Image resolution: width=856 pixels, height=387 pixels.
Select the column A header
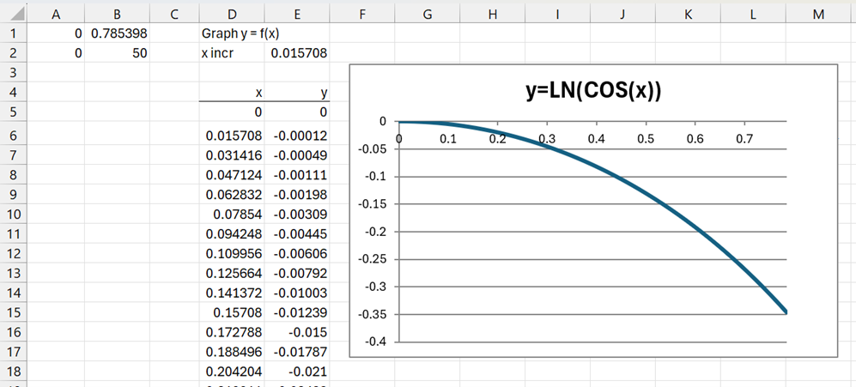[x=58, y=14]
